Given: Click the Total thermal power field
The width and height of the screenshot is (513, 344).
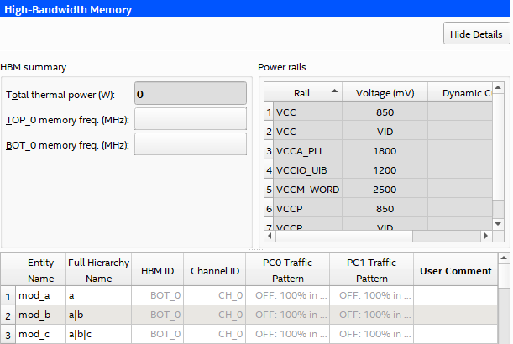Looking at the screenshot, I should 191,93.
